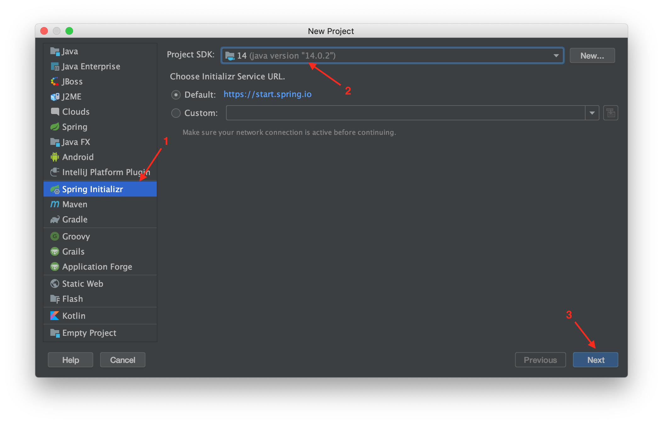
Task: Pick the Kotlin label in project list
Action: 74,316
